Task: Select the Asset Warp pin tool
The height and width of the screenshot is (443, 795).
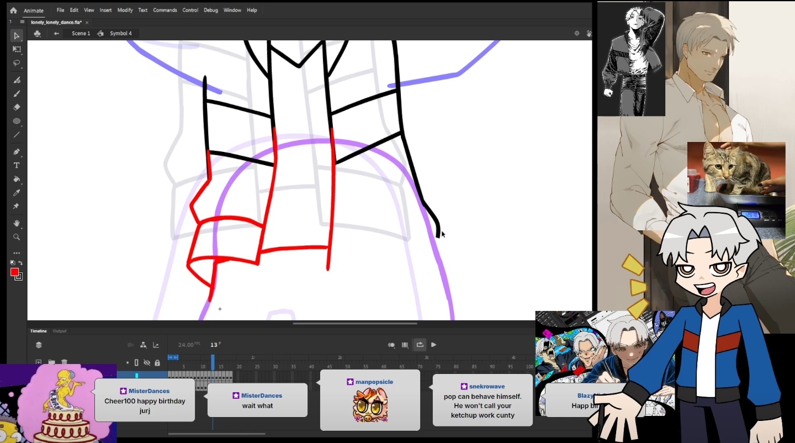Action: [x=17, y=206]
